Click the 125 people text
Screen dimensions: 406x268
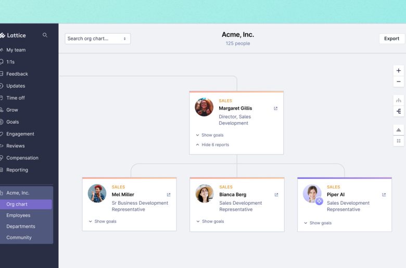point(238,44)
